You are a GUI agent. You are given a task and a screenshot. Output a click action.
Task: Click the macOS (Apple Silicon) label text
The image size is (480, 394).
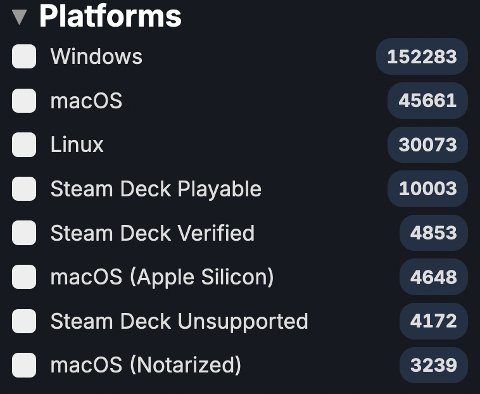click(x=162, y=277)
